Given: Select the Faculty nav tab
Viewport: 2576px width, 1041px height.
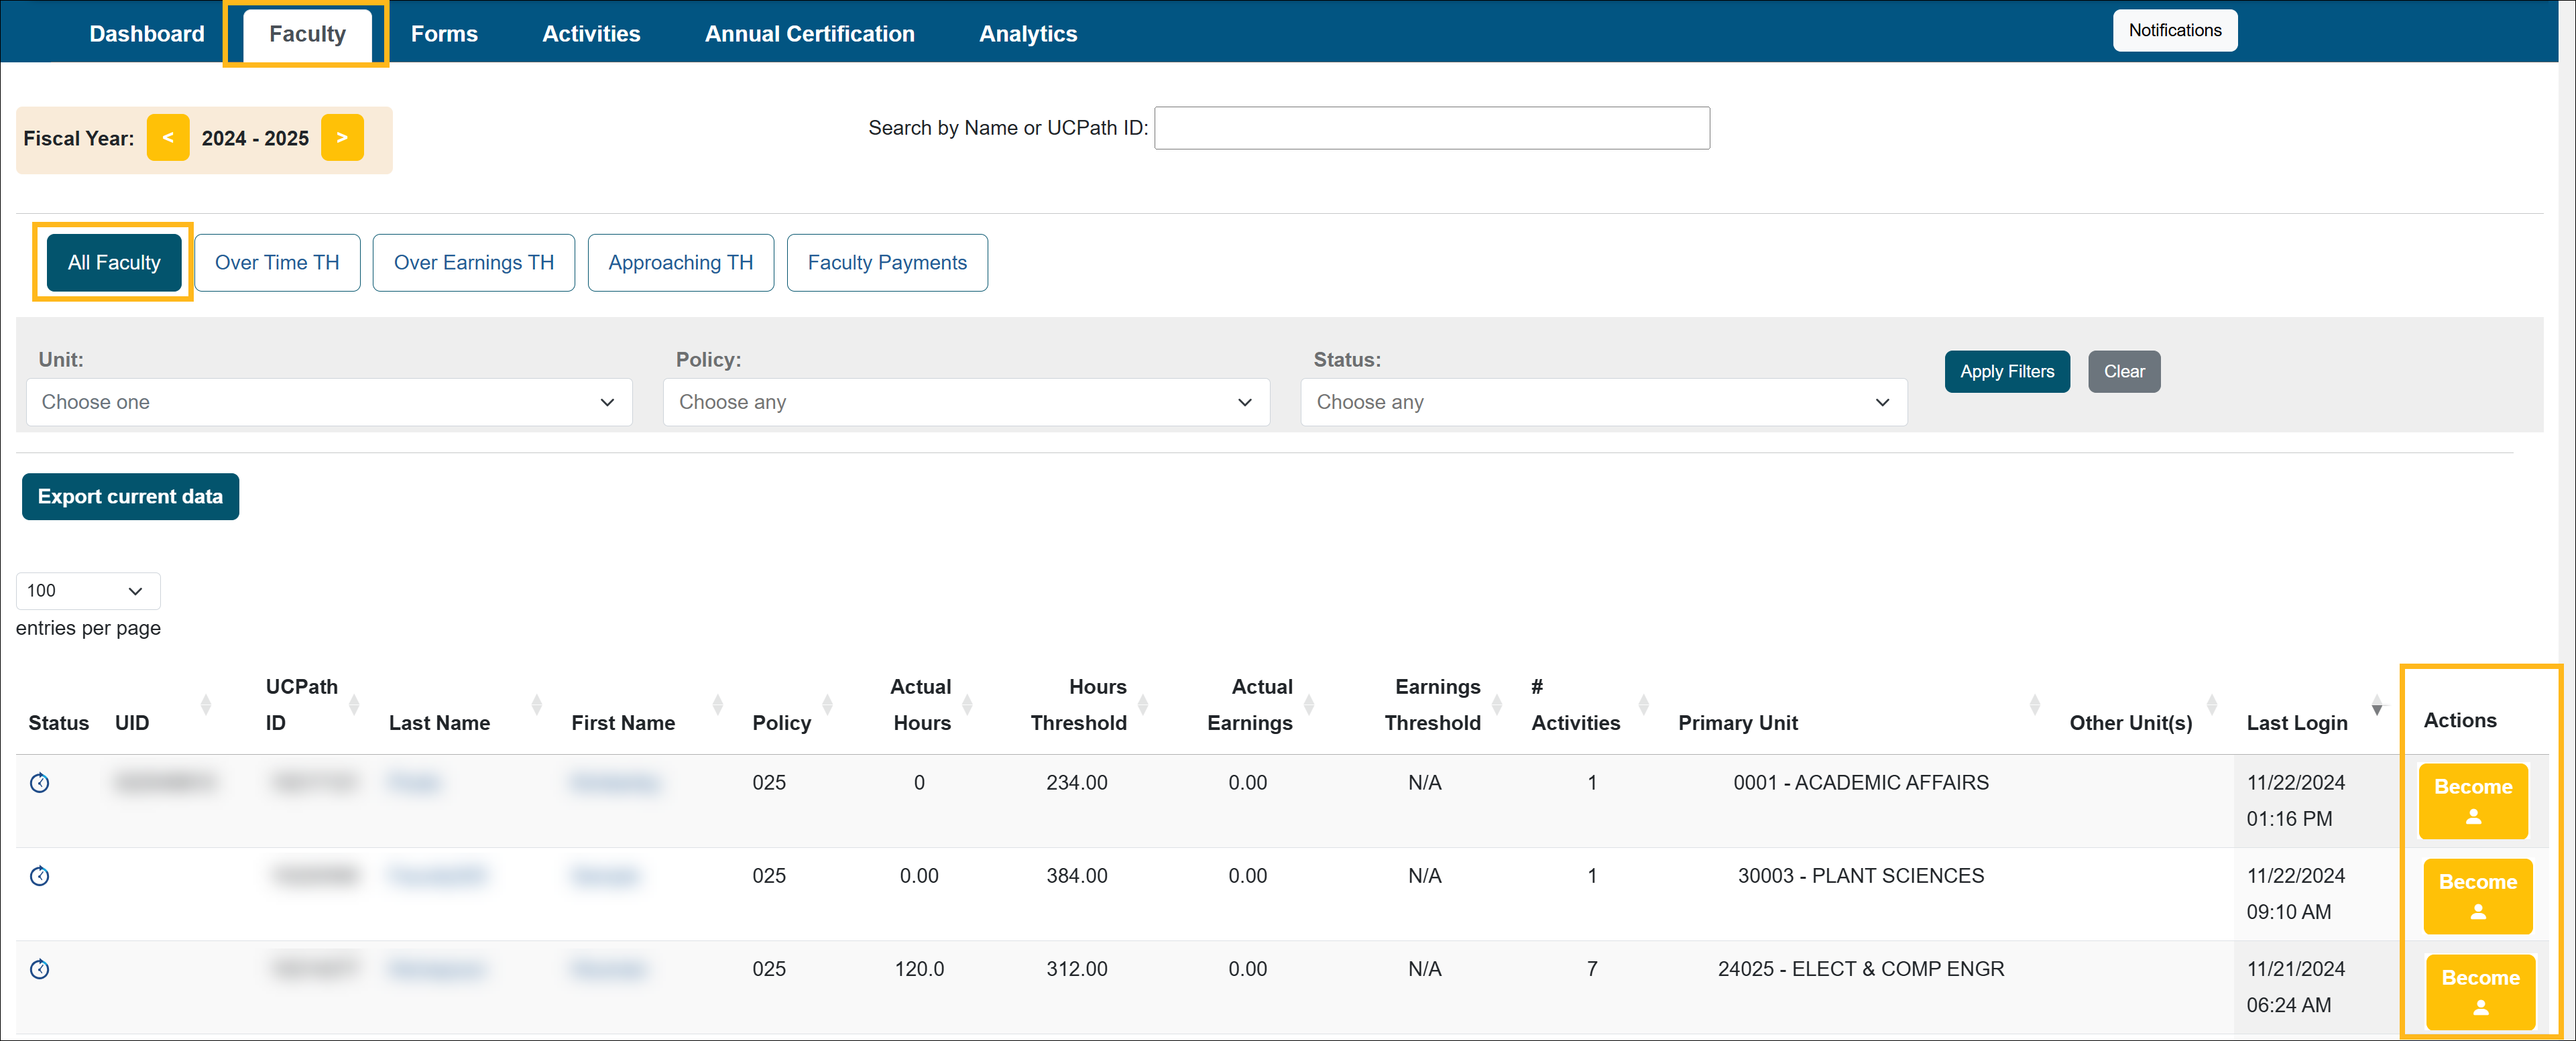Looking at the screenshot, I should pyautogui.click(x=307, y=34).
